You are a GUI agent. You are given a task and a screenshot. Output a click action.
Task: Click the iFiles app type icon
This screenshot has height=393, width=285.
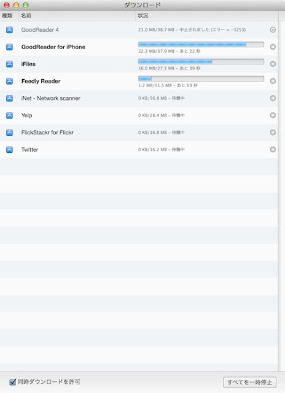click(x=10, y=64)
